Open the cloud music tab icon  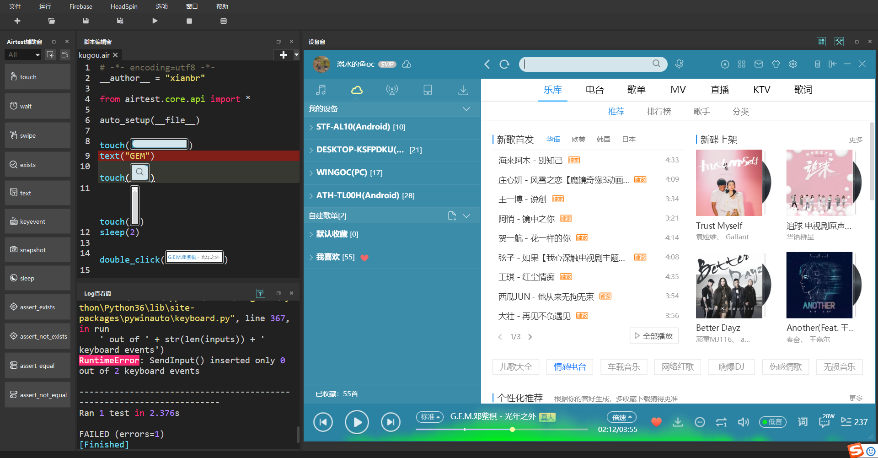[x=357, y=90]
